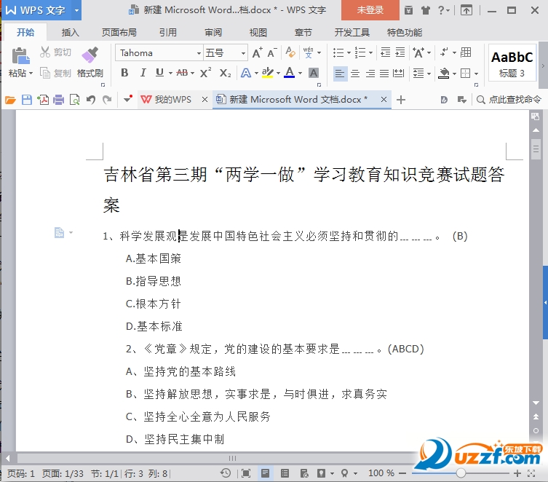548x482 pixels.
Task: Toggle character shading A button
Action: 314,73
